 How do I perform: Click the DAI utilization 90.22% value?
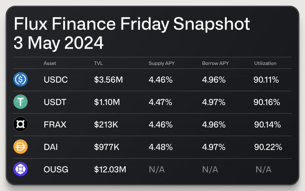point(267,147)
